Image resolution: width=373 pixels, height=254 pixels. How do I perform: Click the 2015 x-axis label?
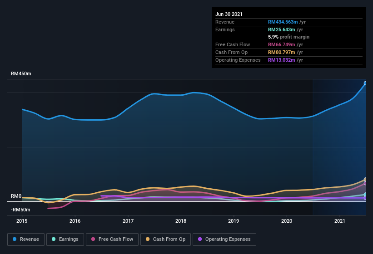pyautogui.click(x=22, y=221)
